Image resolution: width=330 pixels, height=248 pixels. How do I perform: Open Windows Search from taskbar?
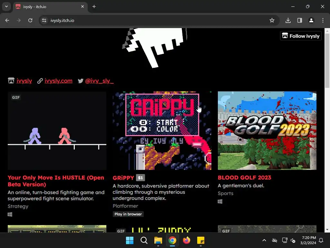pos(144,240)
